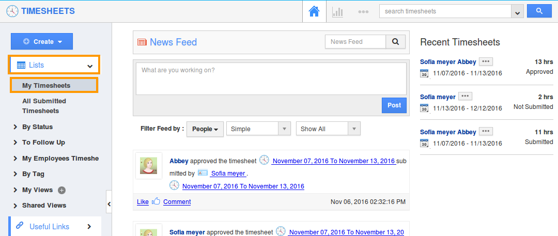The image size is (558, 236).
Task: Collapse the left sidebar panel arrow
Action: click(109, 204)
